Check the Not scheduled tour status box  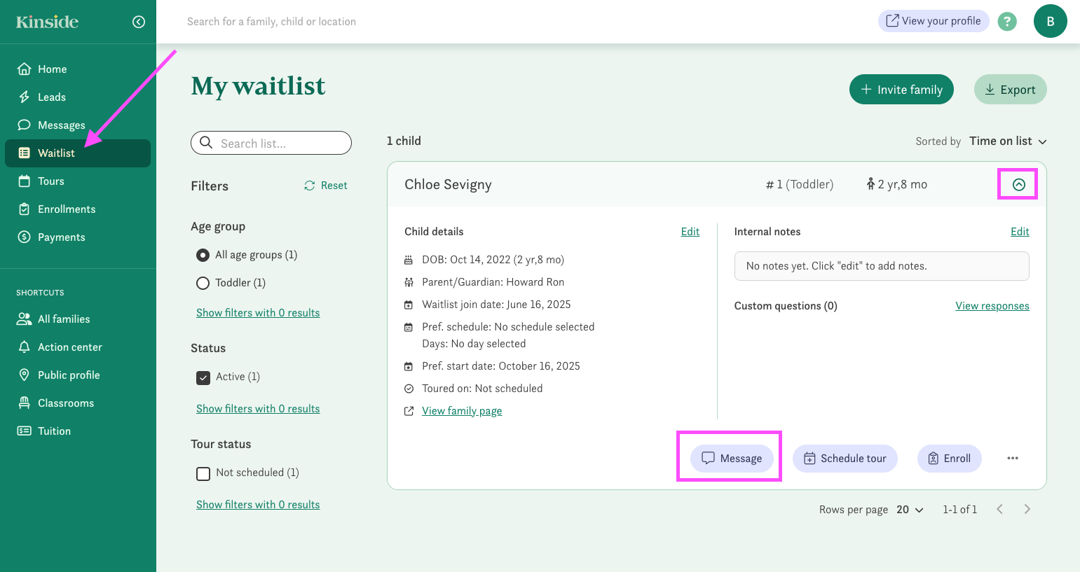pyautogui.click(x=203, y=473)
